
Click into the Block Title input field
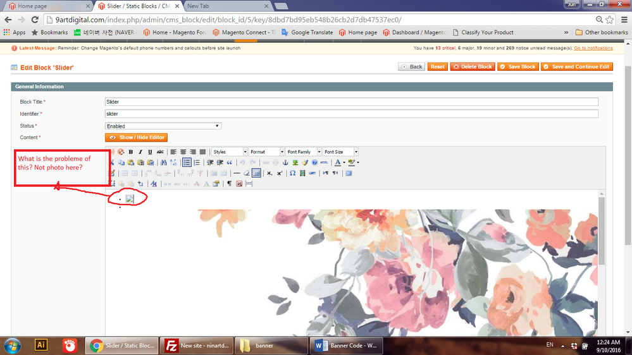[351, 102]
